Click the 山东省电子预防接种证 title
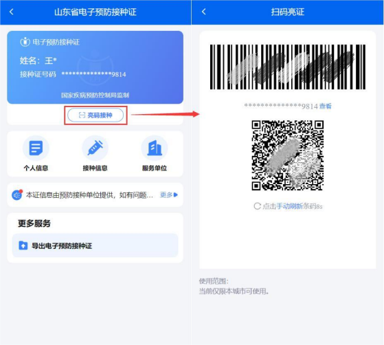The image size is (384, 345). click(95, 12)
